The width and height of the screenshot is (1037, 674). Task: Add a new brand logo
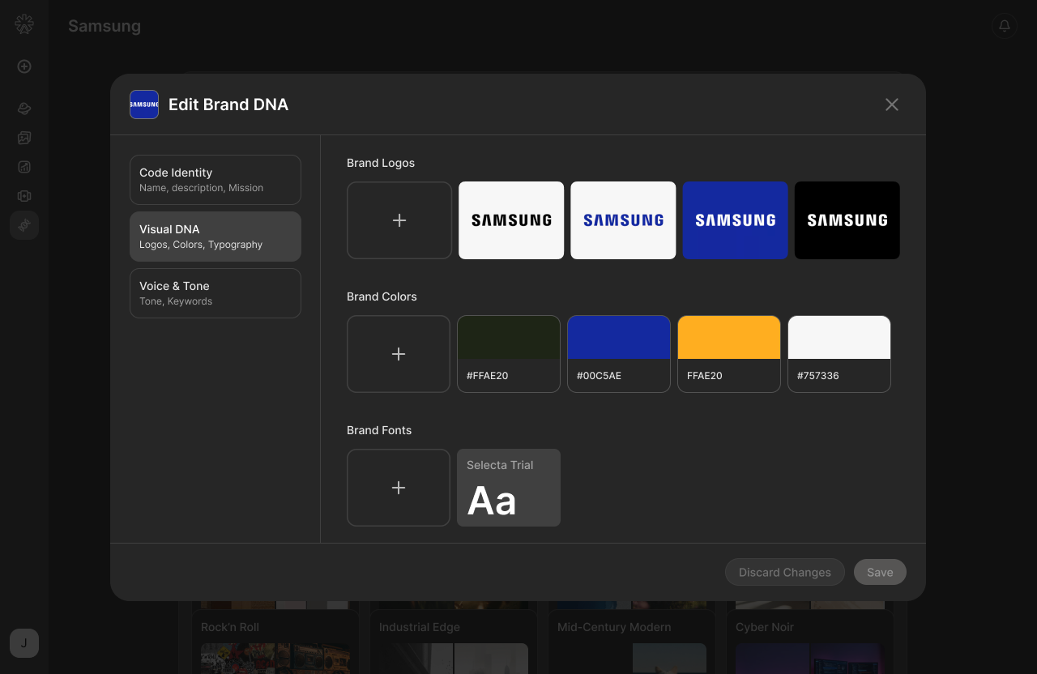pyautogui.click(x=399, y=220)
